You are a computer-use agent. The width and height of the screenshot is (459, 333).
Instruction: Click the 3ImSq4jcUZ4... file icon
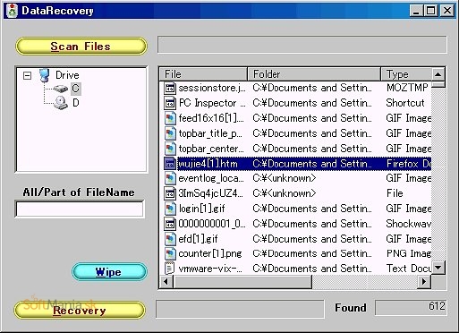pyautogui.click(x=170, y=193)
